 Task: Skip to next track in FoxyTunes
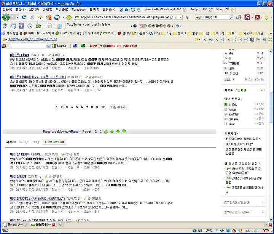coord(164,26)
